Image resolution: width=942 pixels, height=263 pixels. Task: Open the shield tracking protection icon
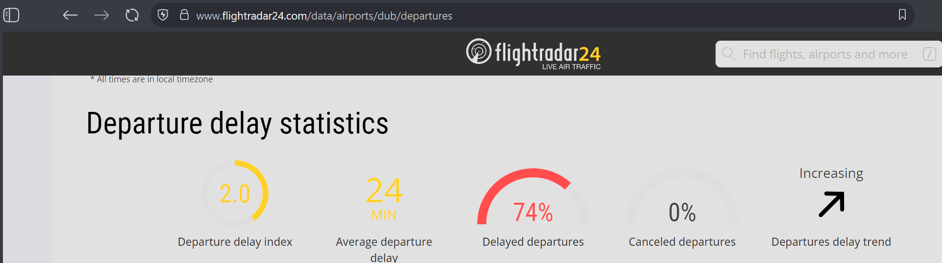163,15
